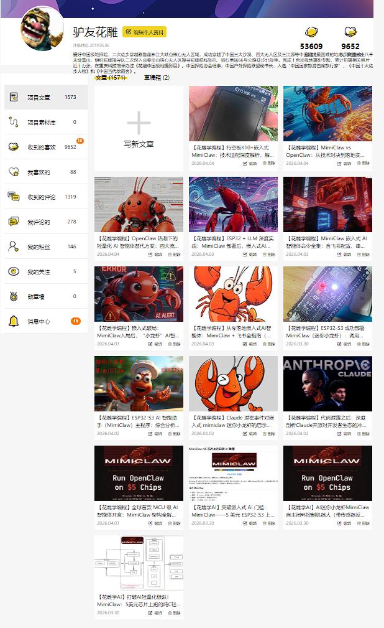The width and height of the screenshot is (384, 628).
Task: Open 我的粉丝 sidebar entry
Action: (x=46, y=246)
